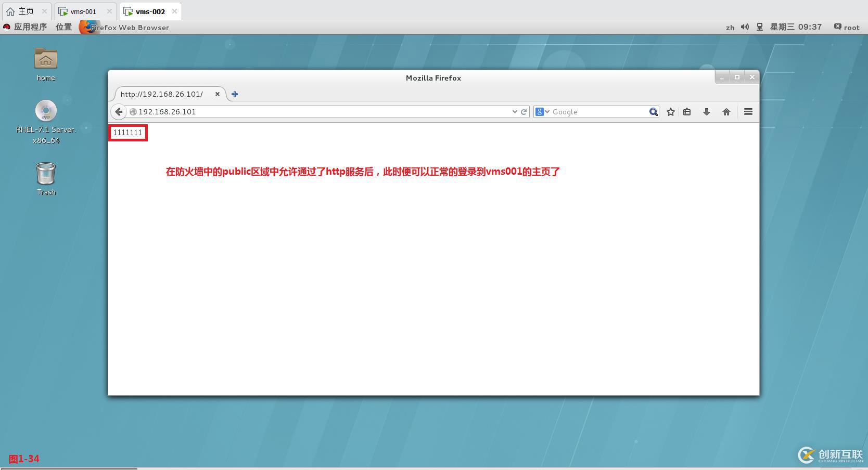Open Firefox downloads arrow icon
The width and height of the screenshot is (868, 470).
point(706,112)
